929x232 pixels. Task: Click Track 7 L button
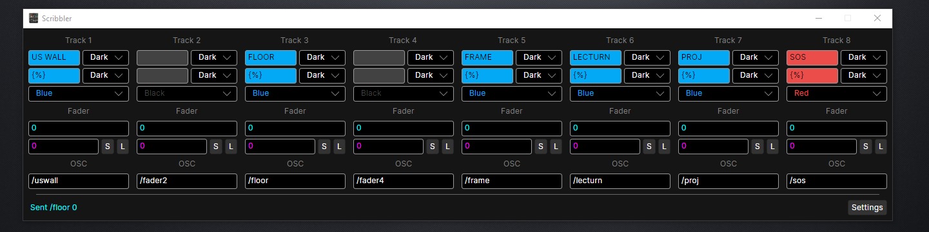coord(772,147)
